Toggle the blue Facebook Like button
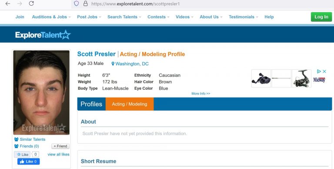The height and width of the screenshot is (169, 334). pyautogui.click(x=29, y=162)
